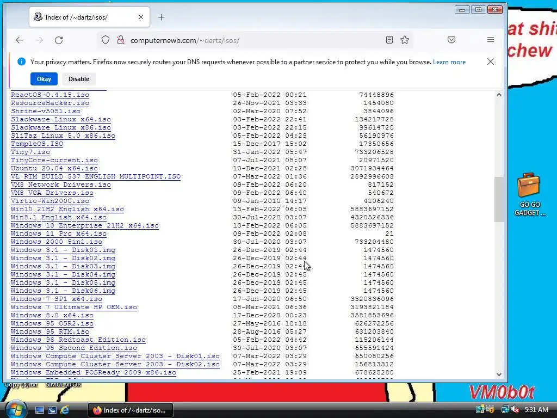Open the Windows Start orb

tap(15, 409)
